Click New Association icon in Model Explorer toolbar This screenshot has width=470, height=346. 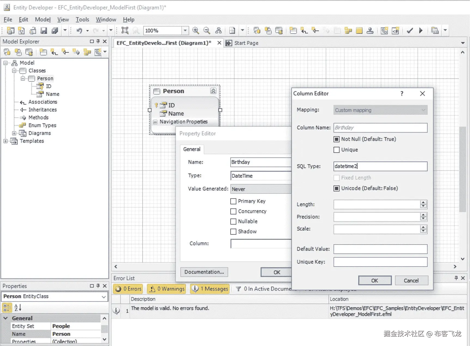tap(54, 52)
